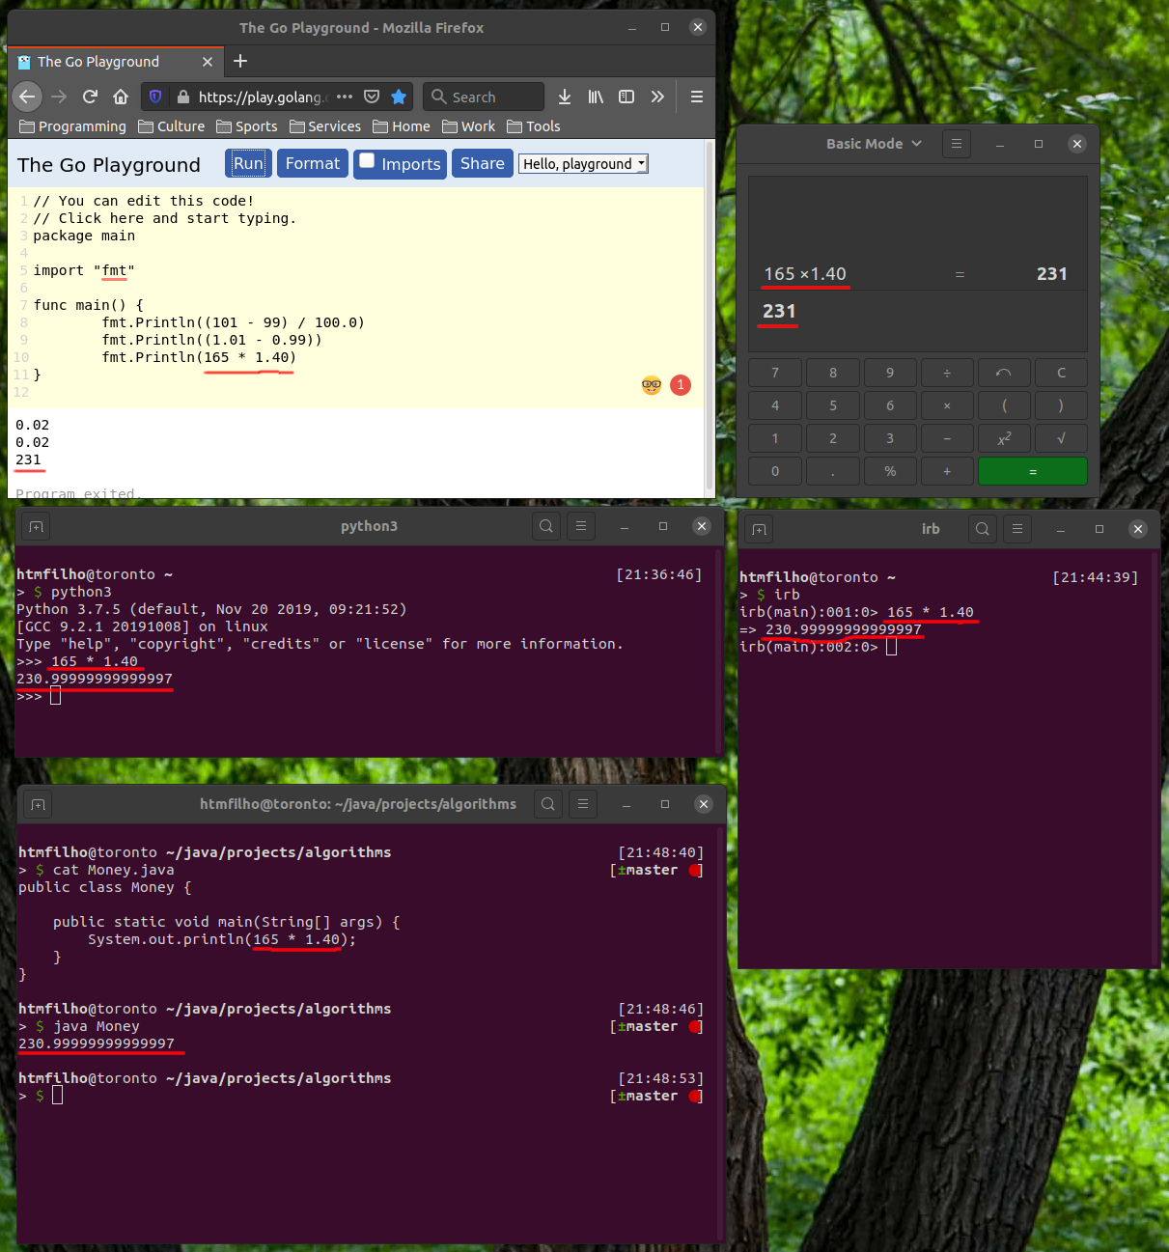Click the blue bookmark star icon
The image size is (1169, 1252).
tap(399, 97)
